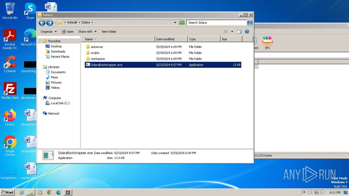Viewport: 349px width, 196px height.
Task: Sort by the Size column header
Action: [231, 39]
